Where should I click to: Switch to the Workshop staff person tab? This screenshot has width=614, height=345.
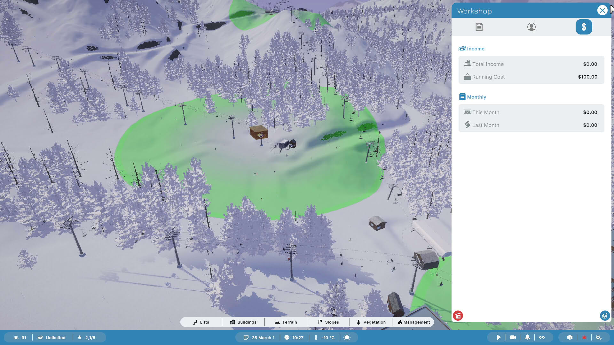tap(531, 27)
